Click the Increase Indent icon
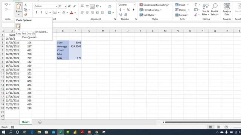Screen dimensions: 241x135 102,12
